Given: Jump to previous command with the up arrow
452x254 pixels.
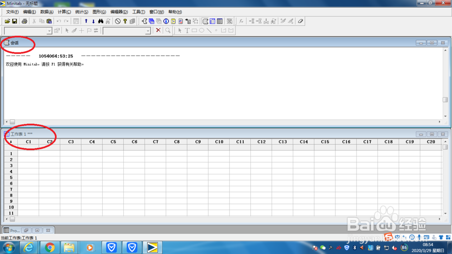Looking at the screenshot, I should pos(86,21).
